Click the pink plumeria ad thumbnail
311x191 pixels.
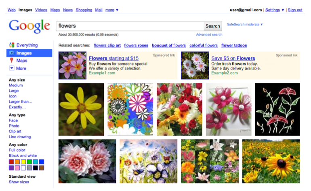(x=72, y=65)
